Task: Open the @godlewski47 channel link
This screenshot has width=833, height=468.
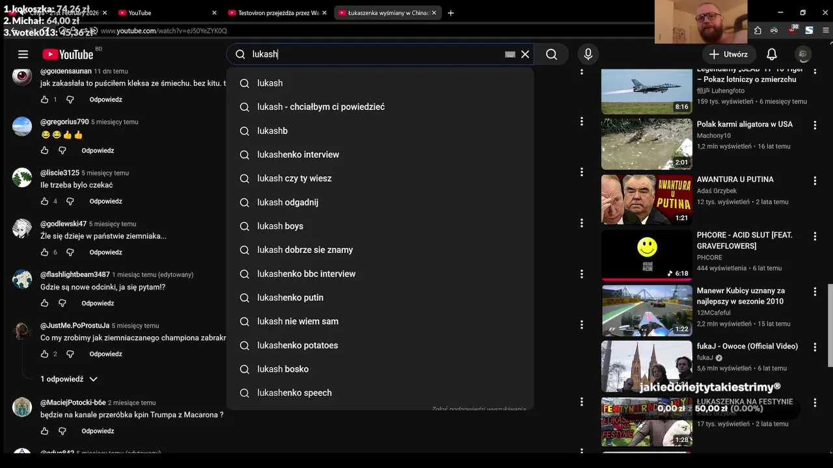Action: pyautogui.click(x=63, y=224)
